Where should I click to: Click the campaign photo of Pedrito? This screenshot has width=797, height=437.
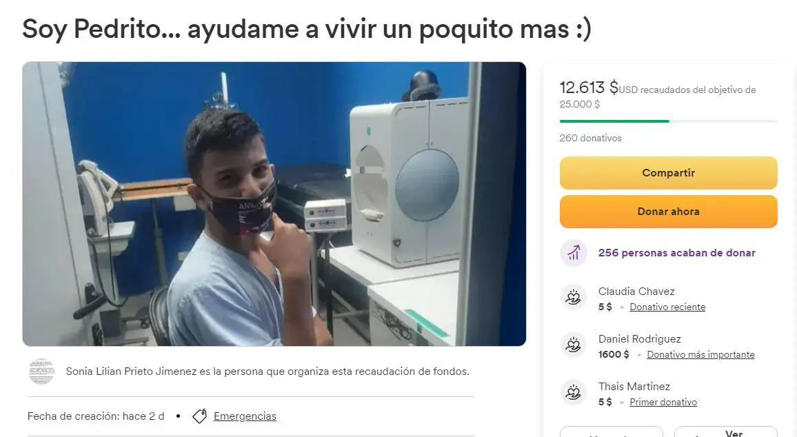click(274, 204)
